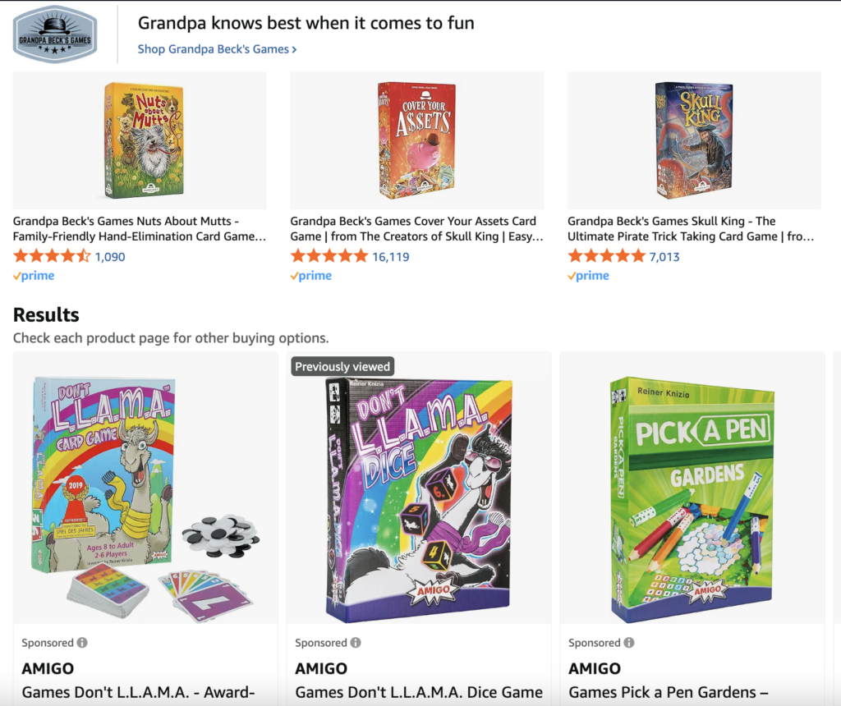This screenshot has width=841, height=706.
Task: Click the Cover Your Assets Card Game title
Action: coord(416,229)
